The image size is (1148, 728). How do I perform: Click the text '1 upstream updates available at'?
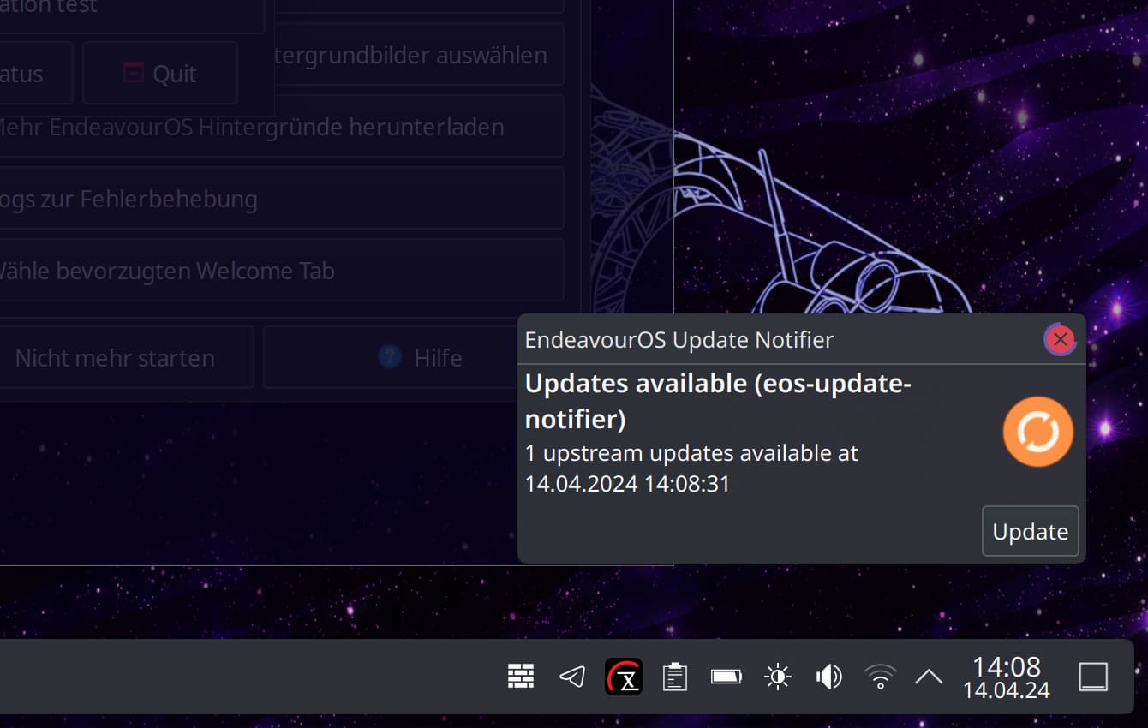(691, 452)
